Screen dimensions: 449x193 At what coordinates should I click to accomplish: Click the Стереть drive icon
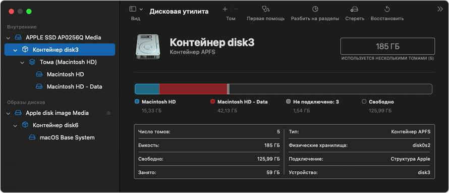(355, 9)
